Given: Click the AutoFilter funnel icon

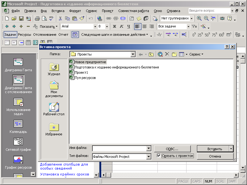Looking at the screenshot, I should pos(195,27).
